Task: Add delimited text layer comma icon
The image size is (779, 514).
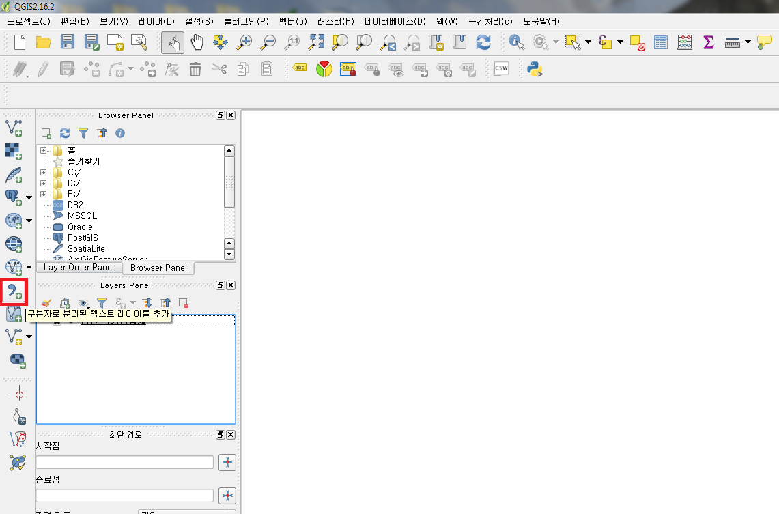Action: (14, 291)
